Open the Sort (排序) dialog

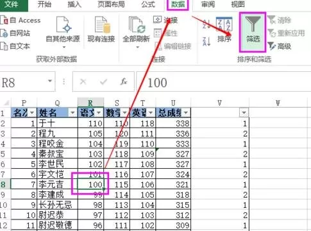click(224, 30)
